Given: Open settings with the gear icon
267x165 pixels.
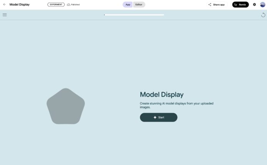Looking at the screenshot, I should (x=254, y=5).
